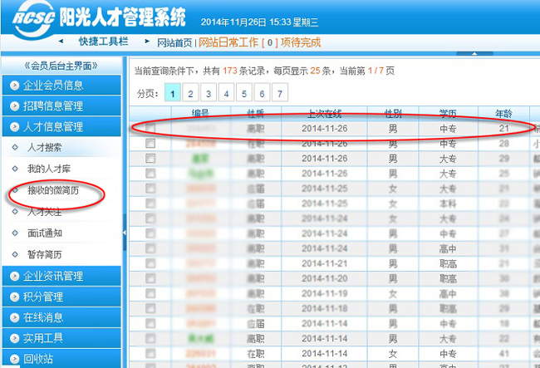The height and width of the screenshot is (368, 540).
Task: Click right arrow after 快捷工具栏
Action: (x=146, y=41)
